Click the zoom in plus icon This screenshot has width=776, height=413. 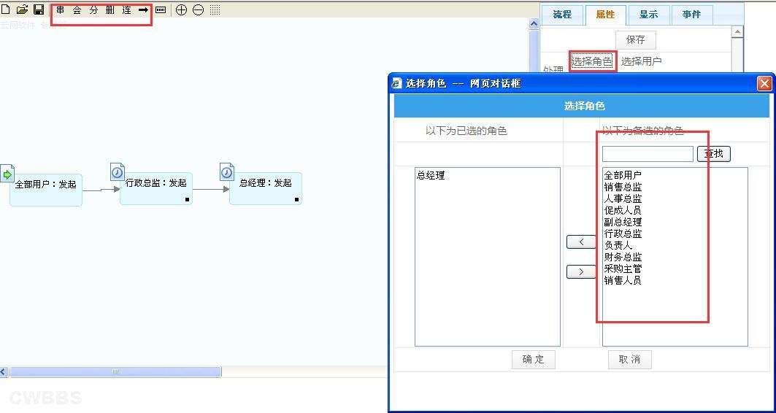182,10
